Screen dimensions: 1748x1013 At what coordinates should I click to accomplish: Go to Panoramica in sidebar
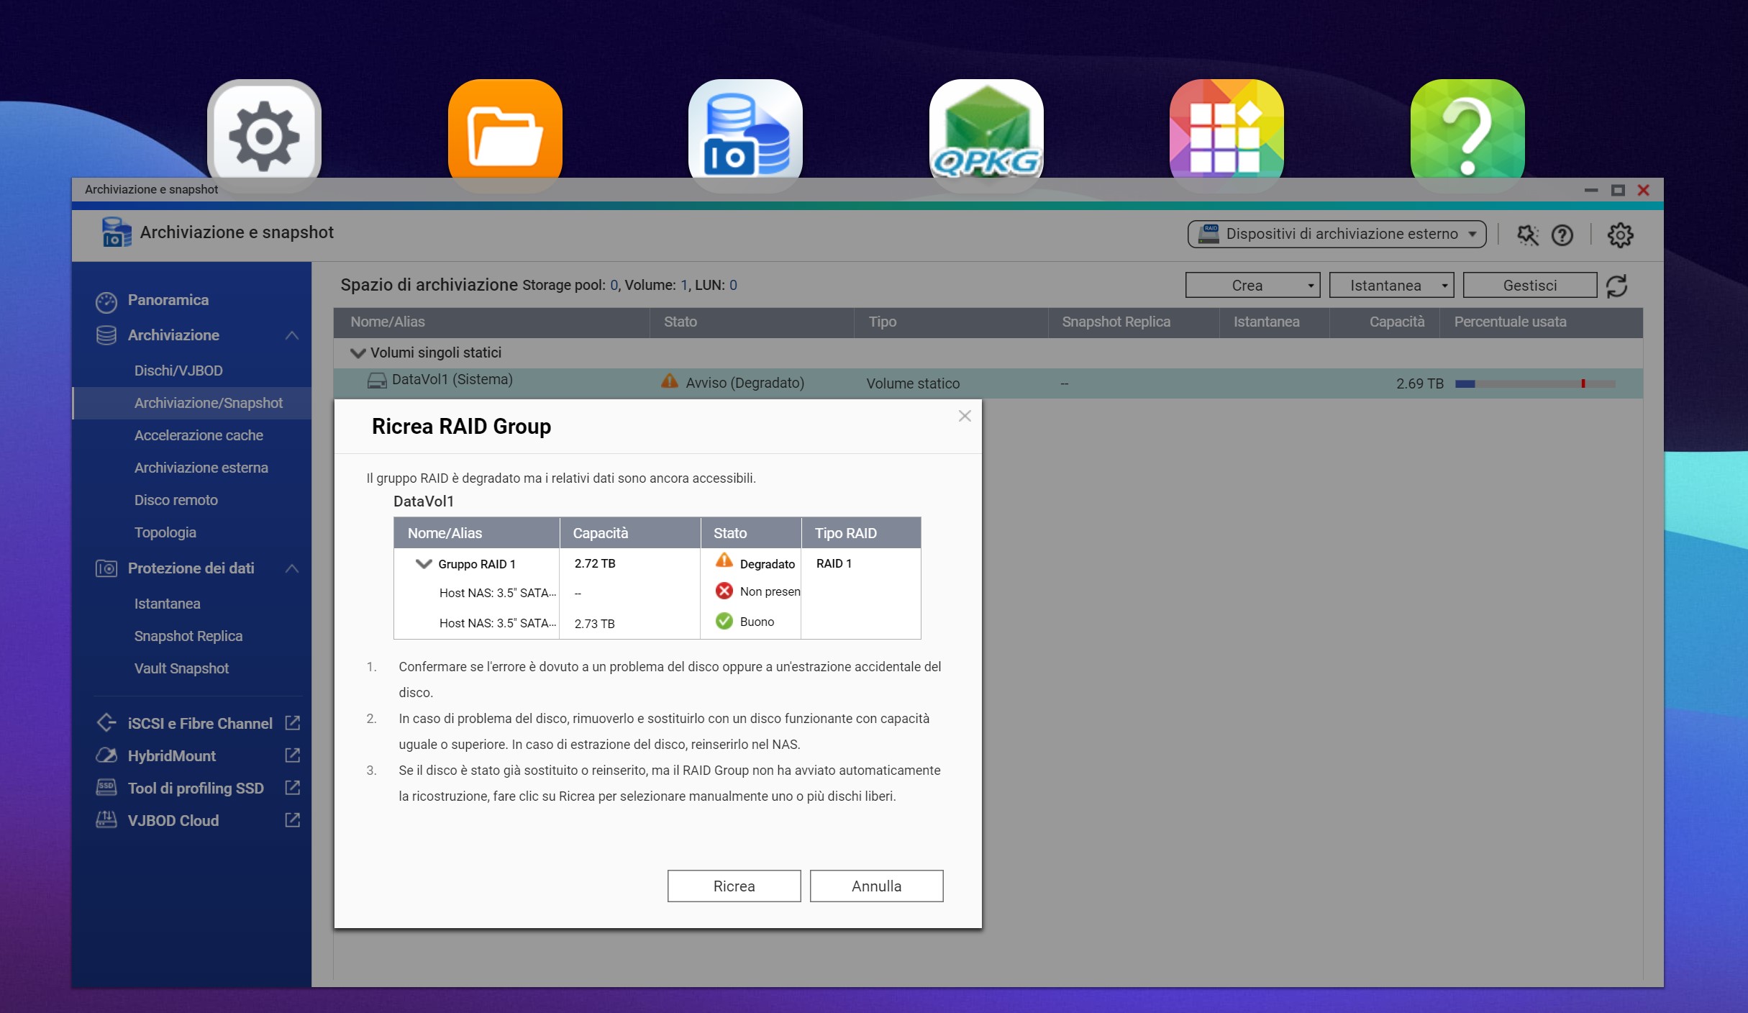click(x=168, y=300)
